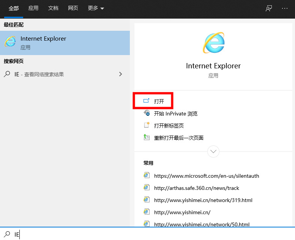Select the Internet Explorer best match result

click(x=65, y=43)
